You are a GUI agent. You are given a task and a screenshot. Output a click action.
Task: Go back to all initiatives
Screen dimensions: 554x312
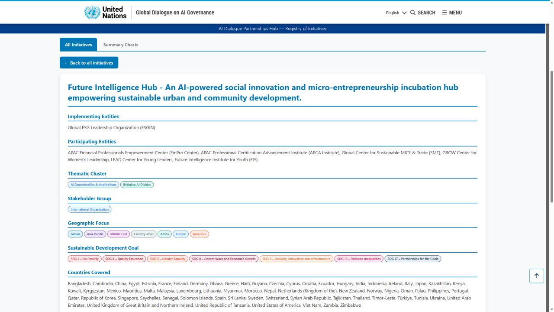89,63
